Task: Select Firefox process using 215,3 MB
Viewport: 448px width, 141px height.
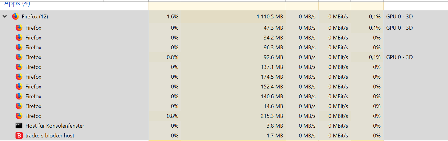Action: coord(224,116)
